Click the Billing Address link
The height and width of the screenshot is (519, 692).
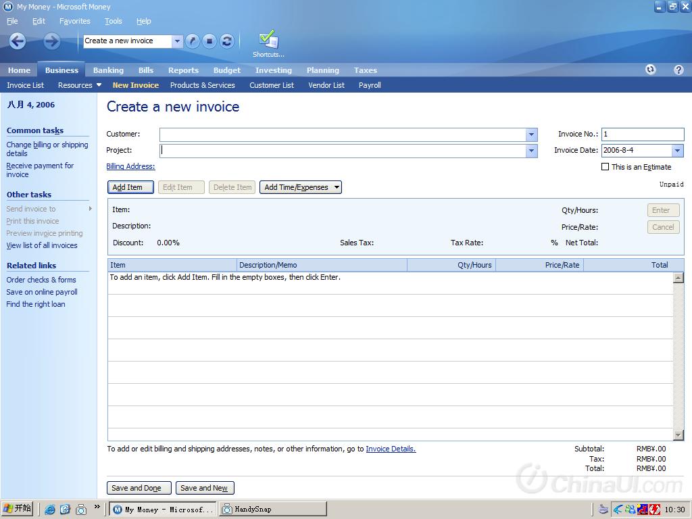point(130,166)
